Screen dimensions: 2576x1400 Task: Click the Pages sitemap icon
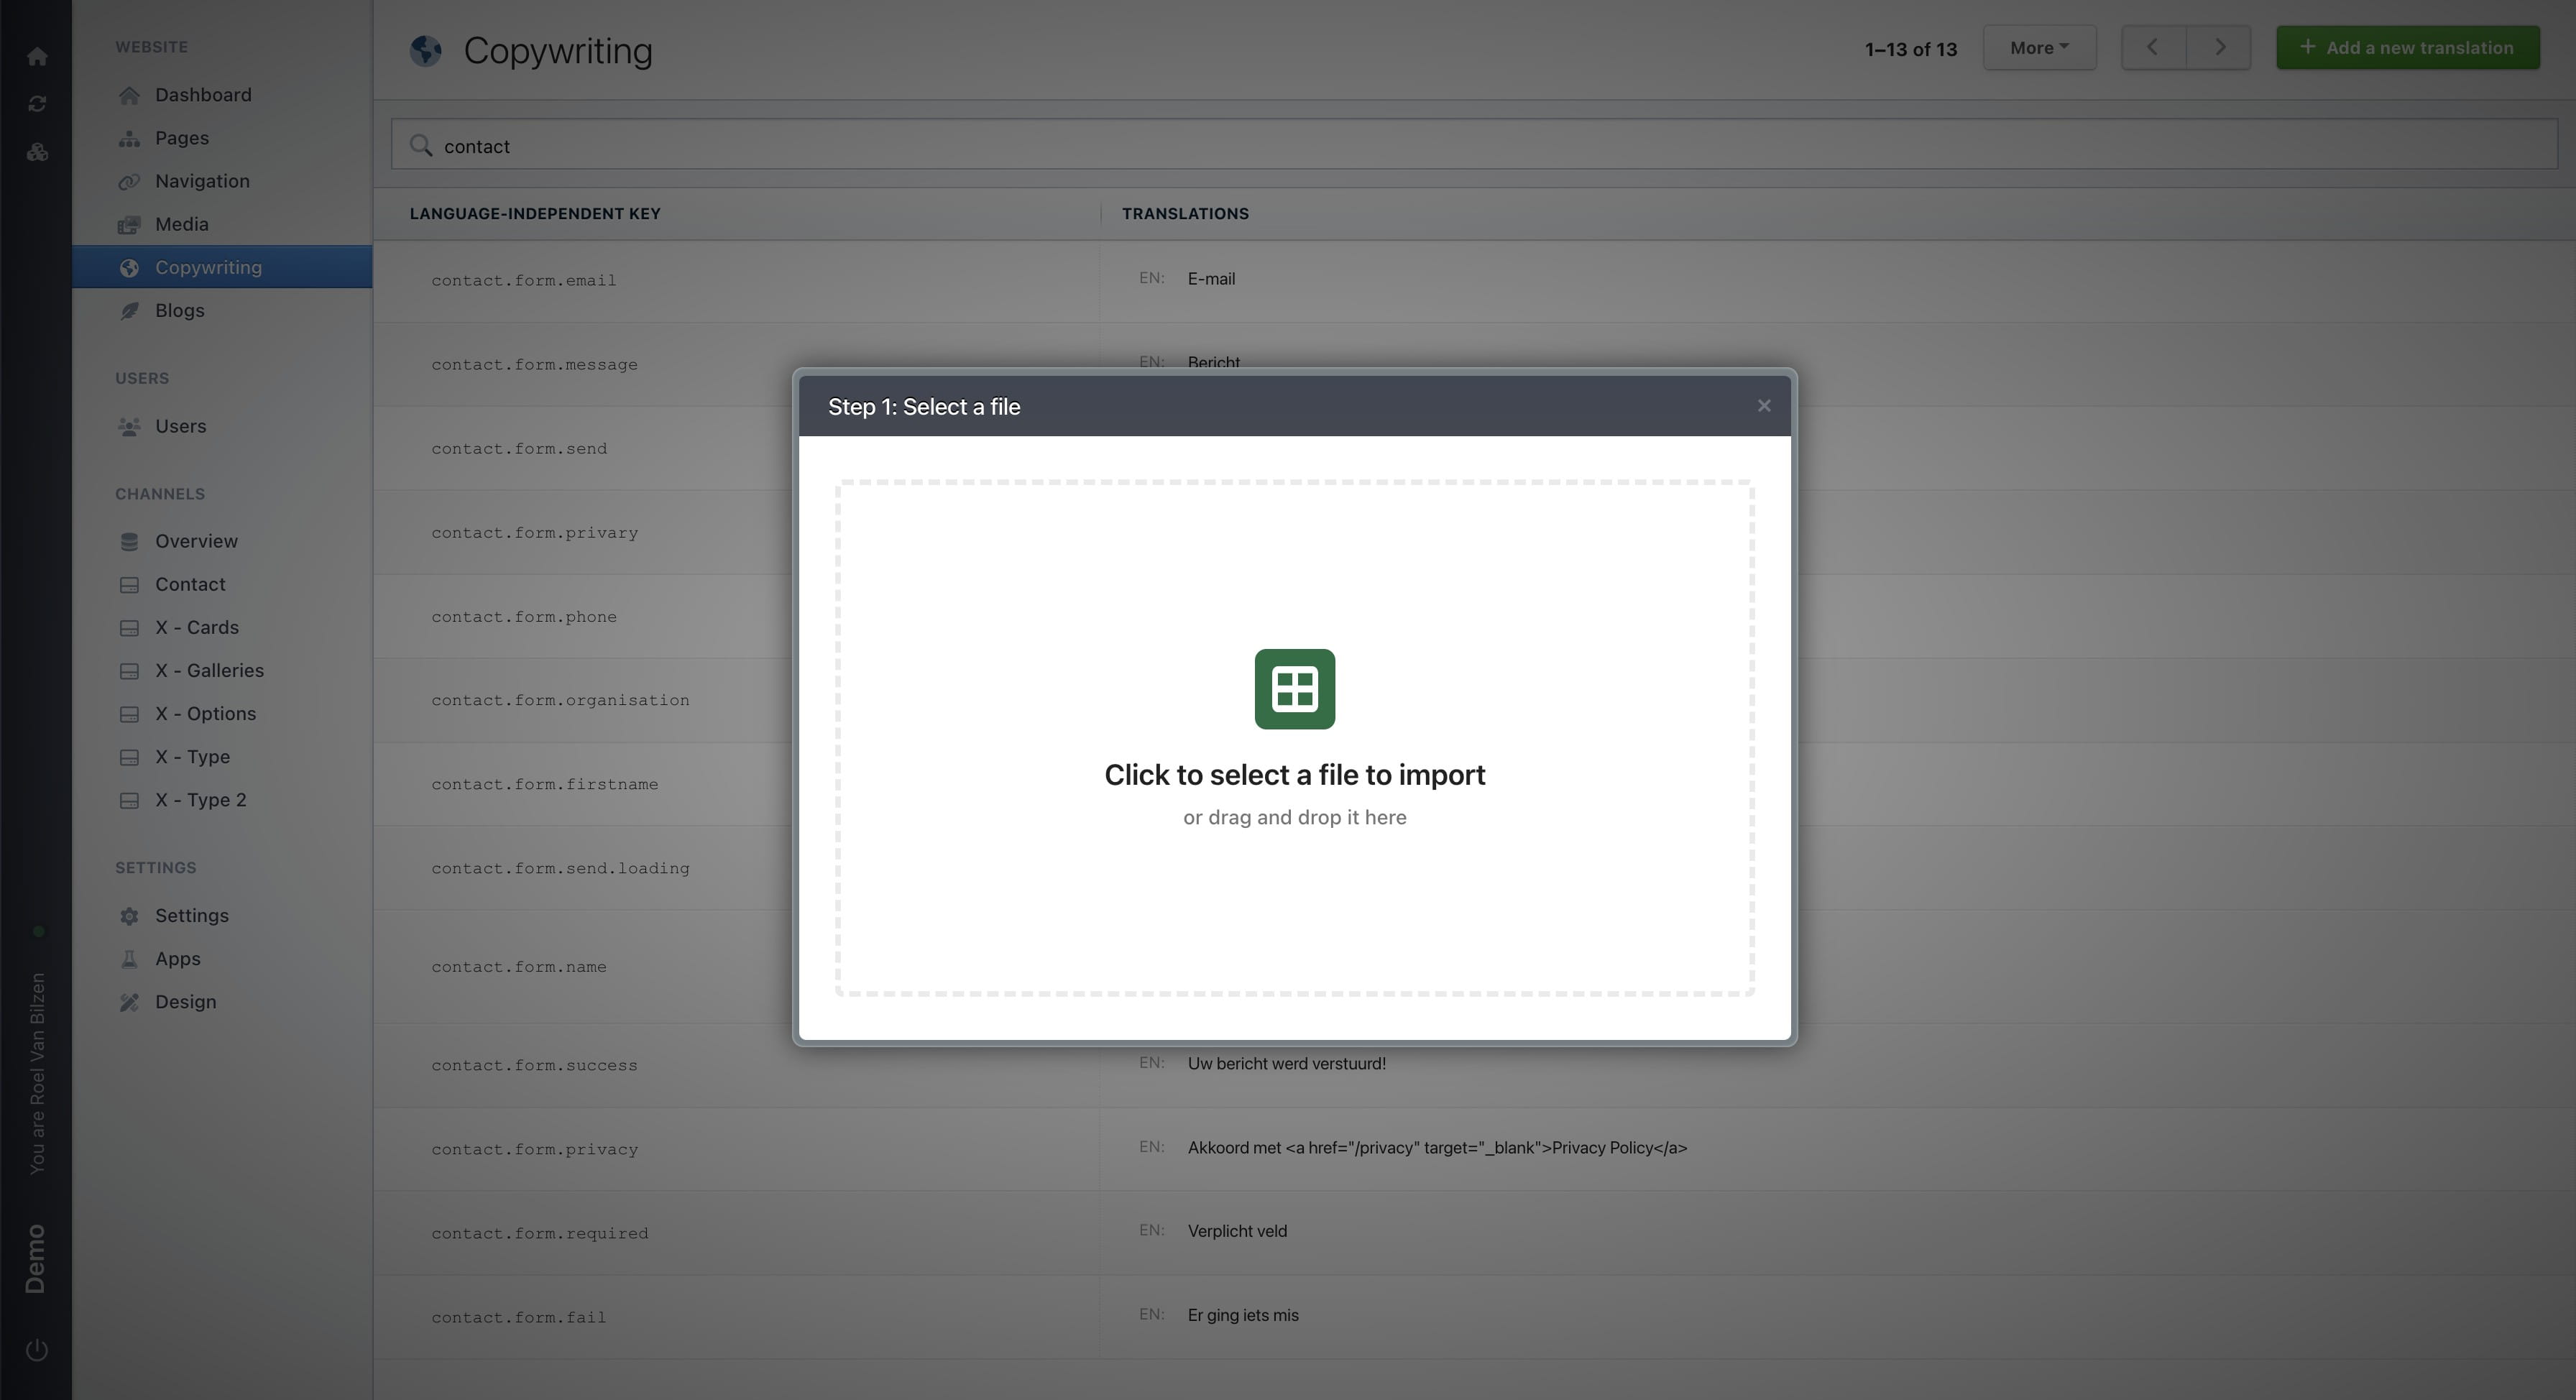point(130,138)
